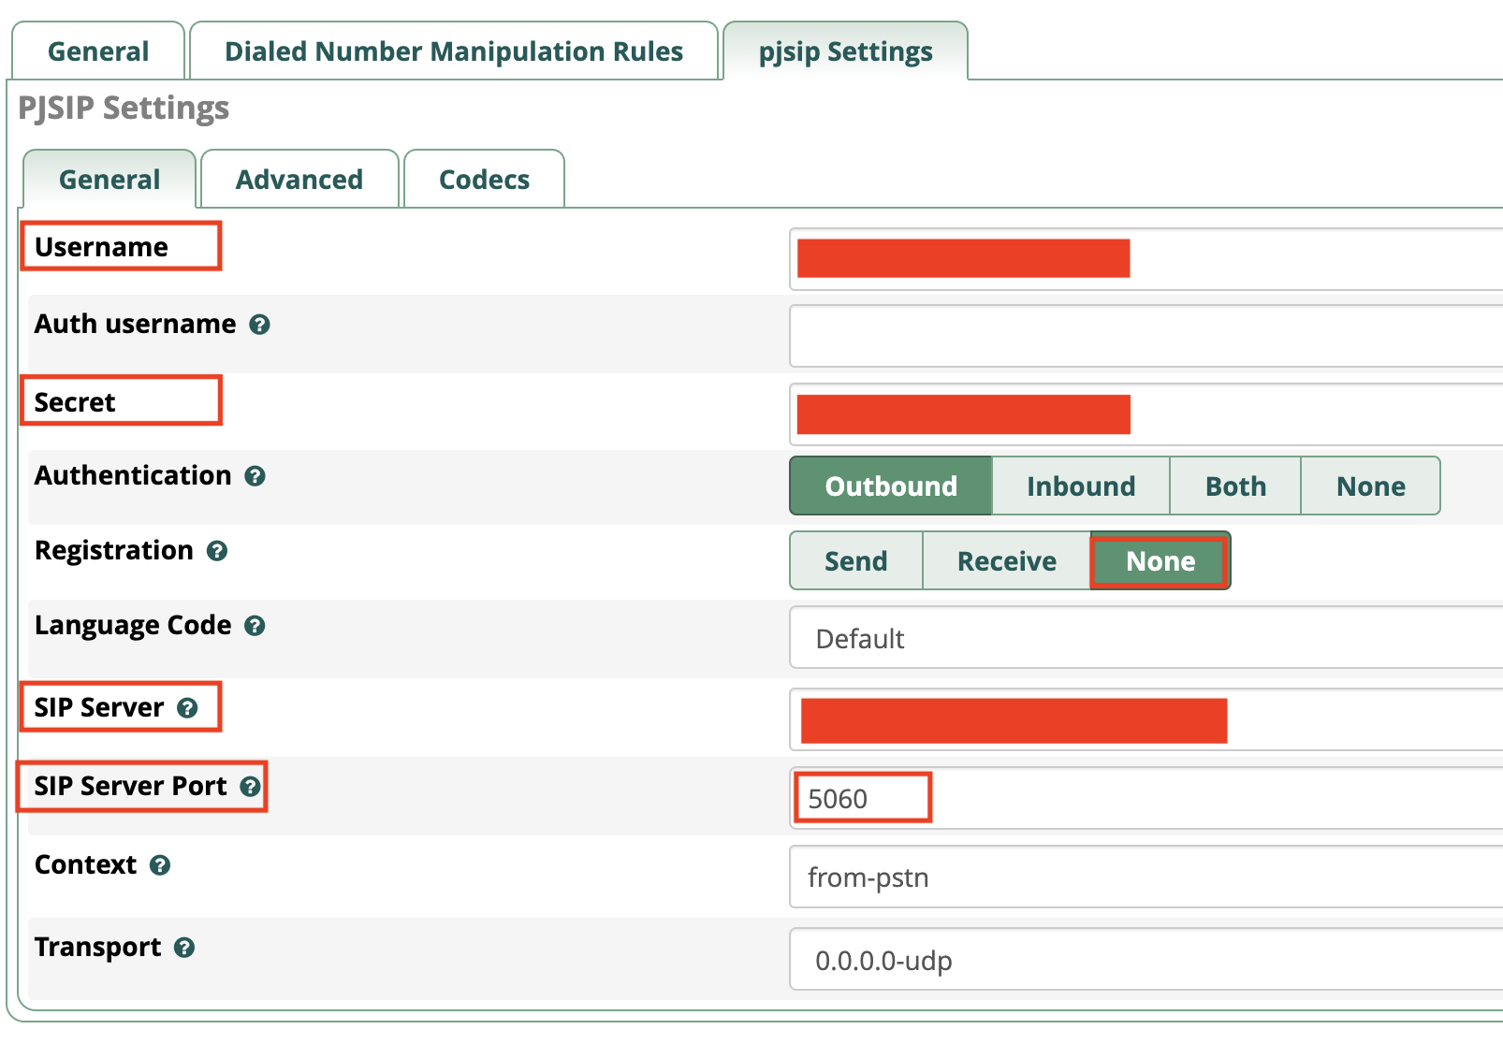1503x1044 pixels.
Task: Open help tooltip for Registration
Action: (217, 551)
